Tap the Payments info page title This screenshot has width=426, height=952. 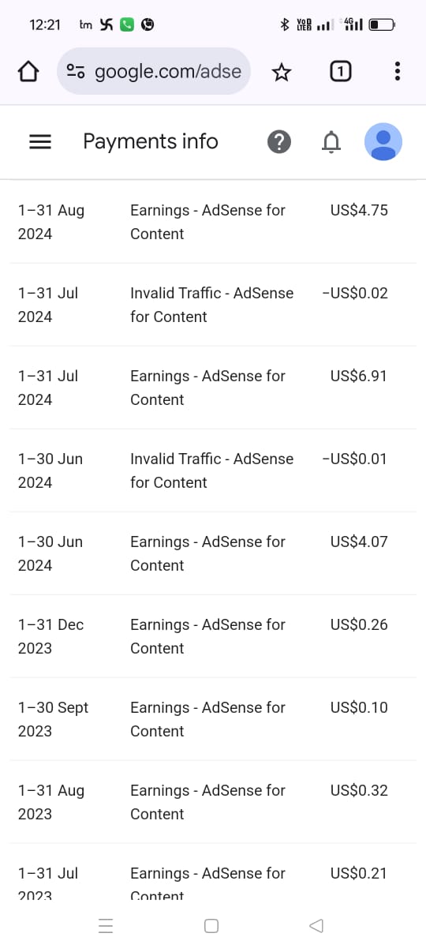point(151,142)
